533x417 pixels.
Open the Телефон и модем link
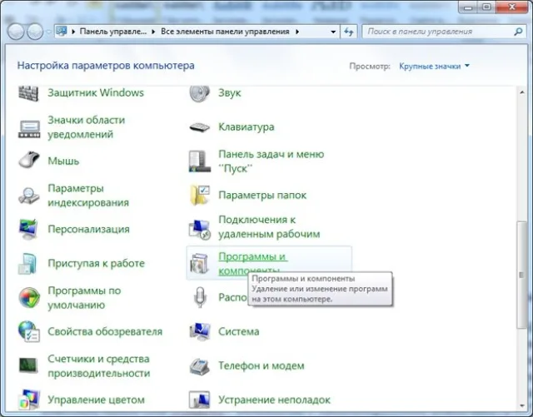pyautogui.click(x=262, y=365)
